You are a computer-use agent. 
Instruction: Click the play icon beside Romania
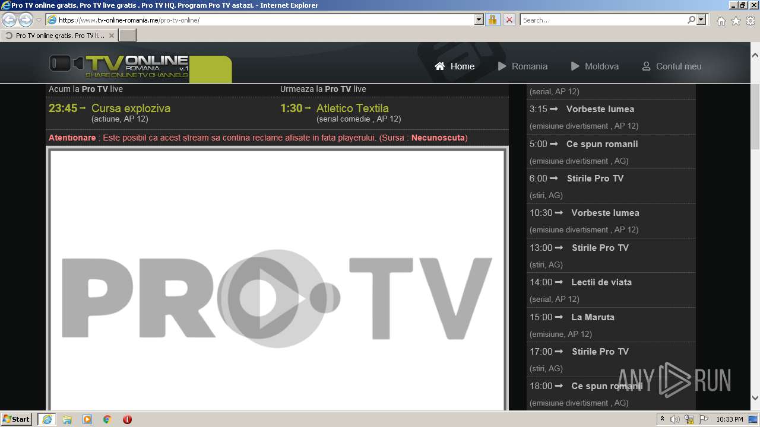tap(502, 66)
